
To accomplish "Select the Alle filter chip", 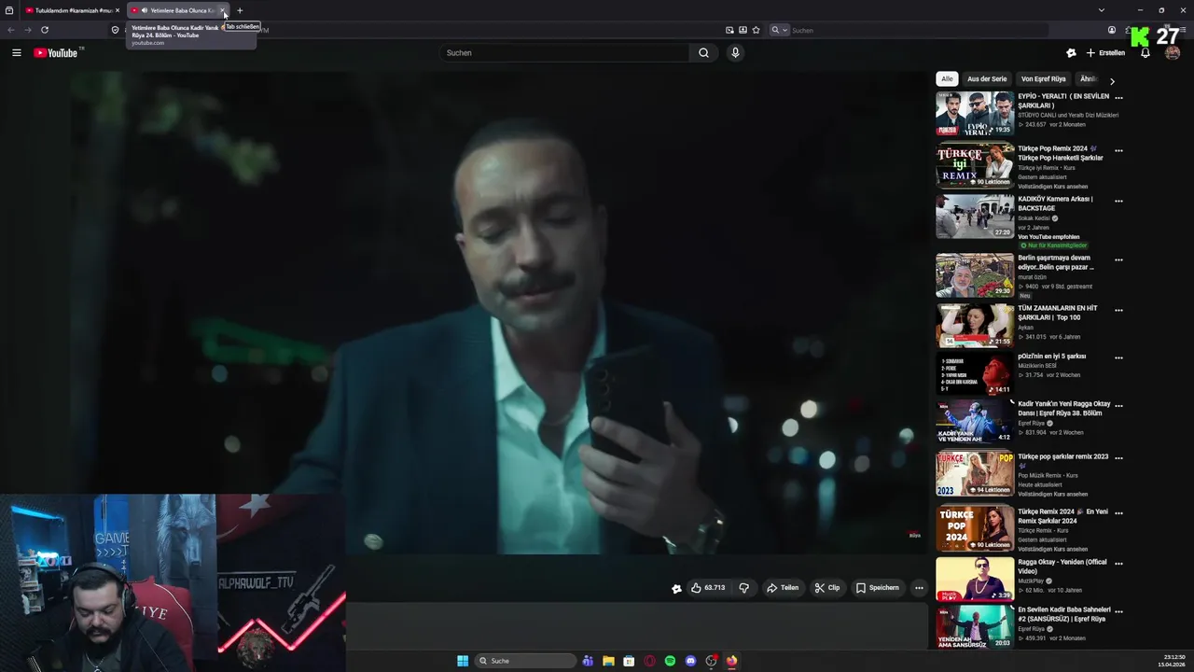I will [947, 79].
